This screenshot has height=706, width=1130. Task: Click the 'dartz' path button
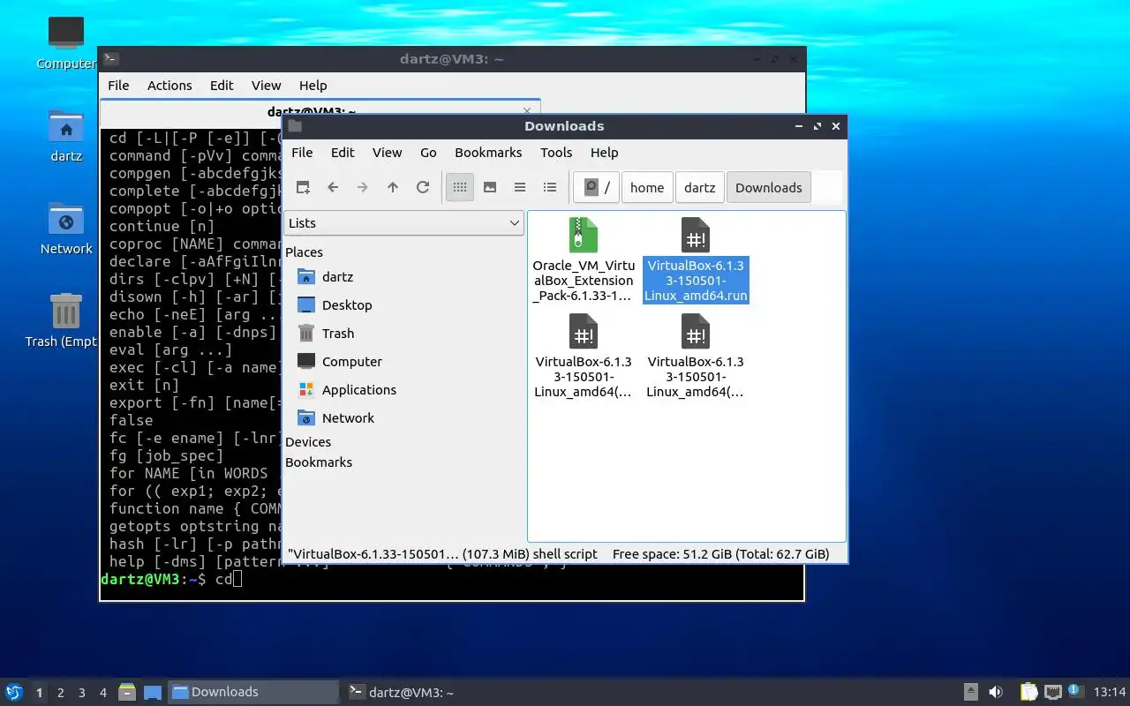click(699, 187)
